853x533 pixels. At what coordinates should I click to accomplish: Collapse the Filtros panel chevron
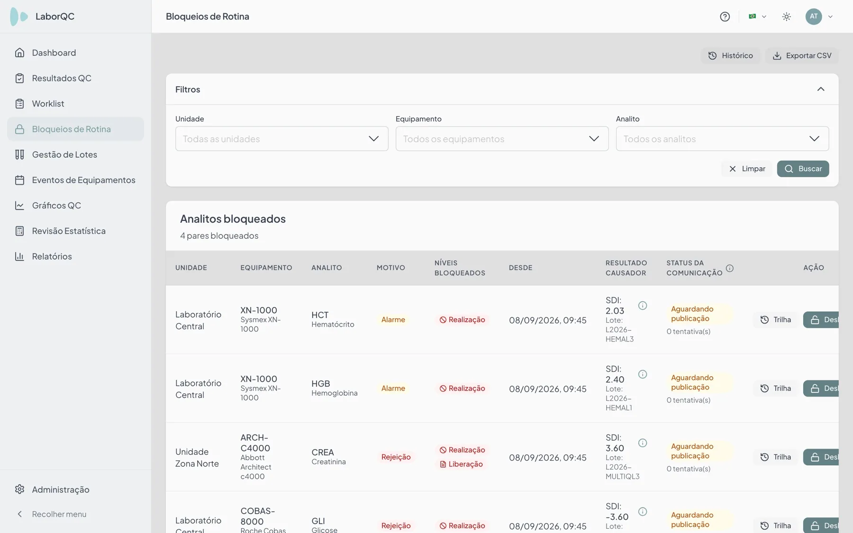[821, 89]
